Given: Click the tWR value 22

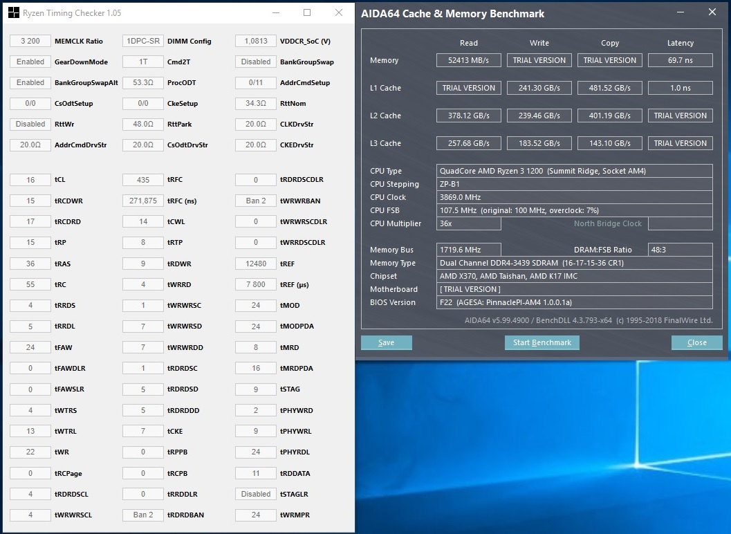Looking at the screenshot, I should tap(30, 452).
